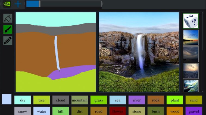Pick the hill label swatch

pos(61,111)
